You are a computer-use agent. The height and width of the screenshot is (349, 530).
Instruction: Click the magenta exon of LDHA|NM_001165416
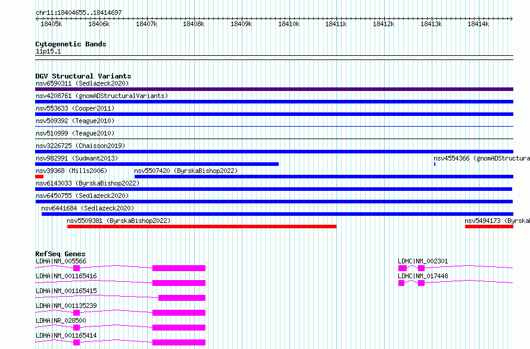tap(179, 283)
